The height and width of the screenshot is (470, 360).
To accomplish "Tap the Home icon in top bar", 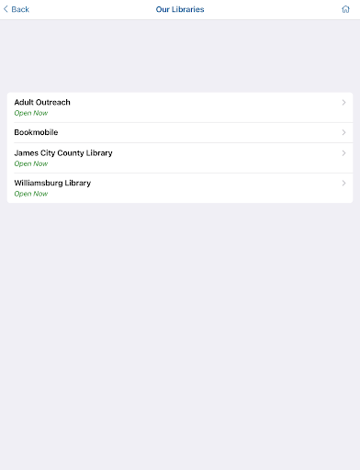I will pyautogui.click(x=345, y=9).
